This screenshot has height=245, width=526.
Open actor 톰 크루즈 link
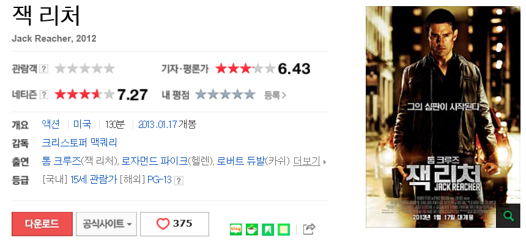tap(61, 162)
